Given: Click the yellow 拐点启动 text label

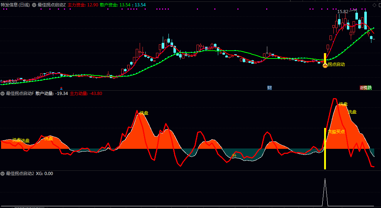Looking at the screenshot, I should (x=336, y=64).
